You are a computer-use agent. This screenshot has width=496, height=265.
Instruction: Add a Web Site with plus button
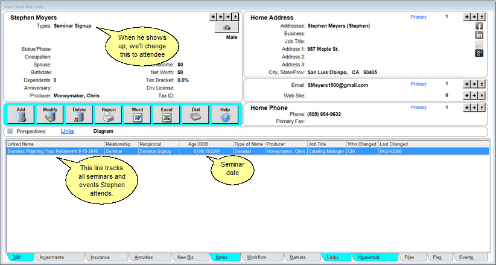[x=467, y=95]
